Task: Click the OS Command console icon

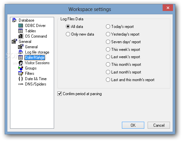Action: [21, 36]
